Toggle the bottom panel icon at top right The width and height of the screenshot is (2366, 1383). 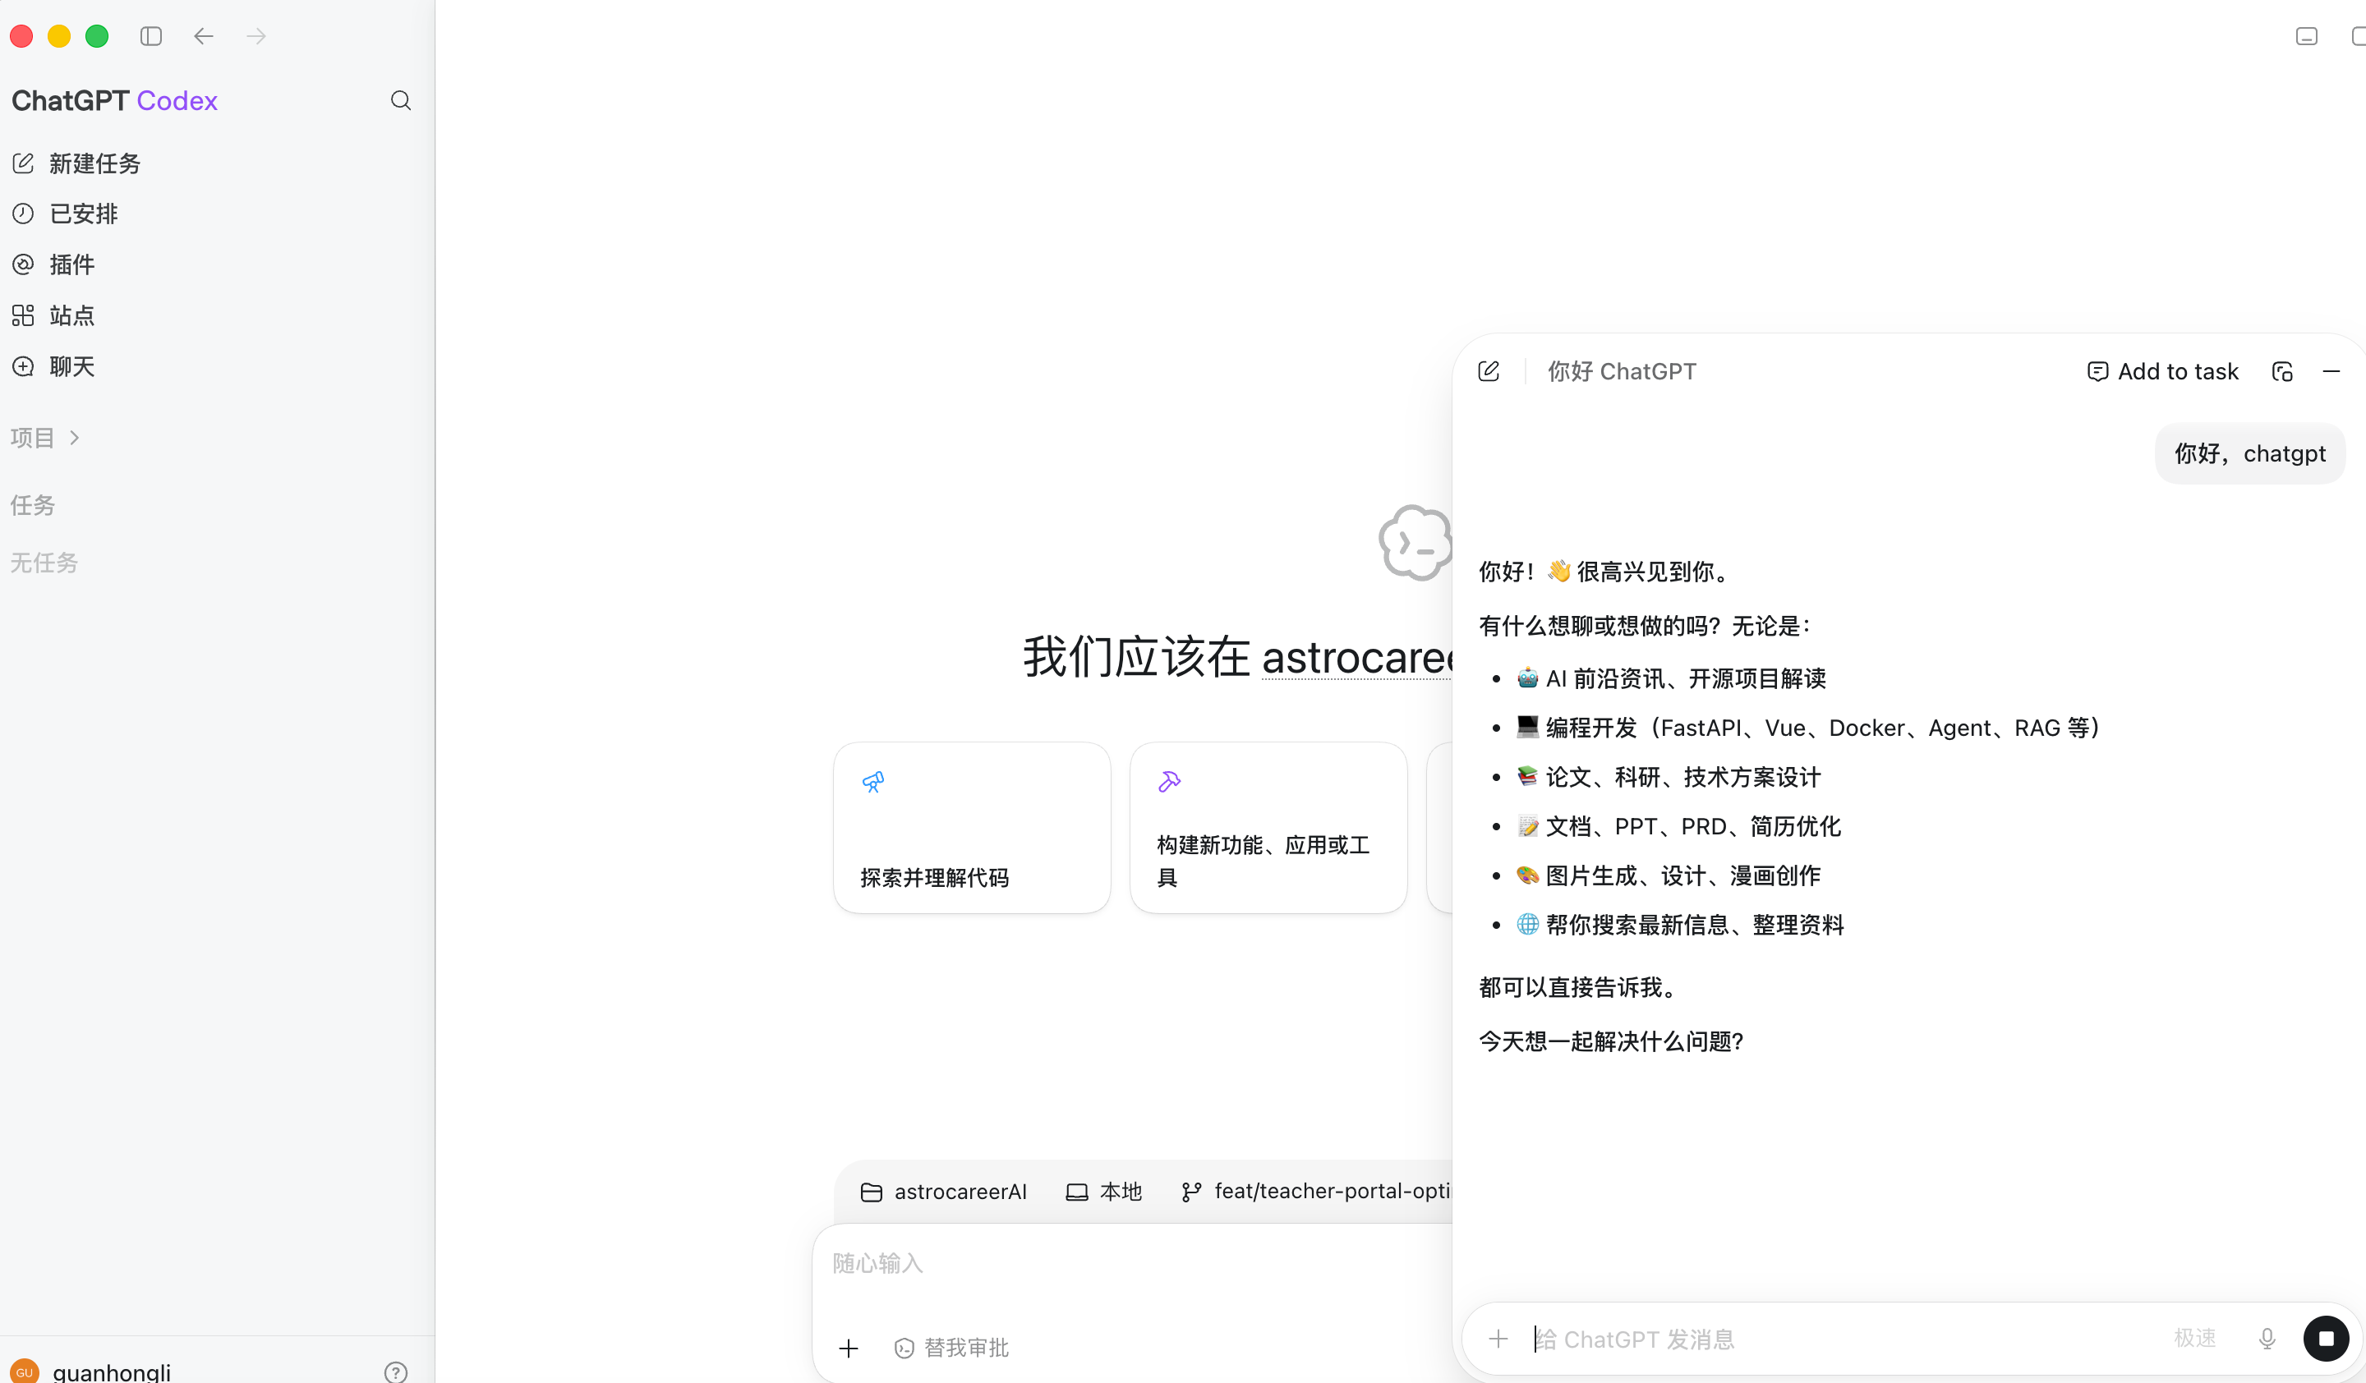coord(2307,37)
